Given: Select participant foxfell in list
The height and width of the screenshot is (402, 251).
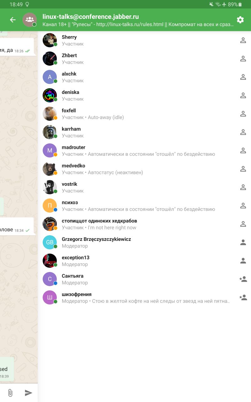Looking at the screenshot, I should click(x=144, y=114).
